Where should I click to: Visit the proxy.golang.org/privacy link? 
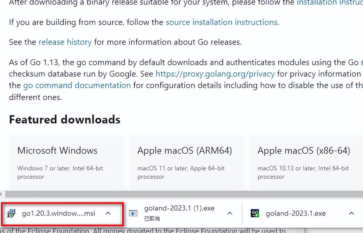pos(215,74)
